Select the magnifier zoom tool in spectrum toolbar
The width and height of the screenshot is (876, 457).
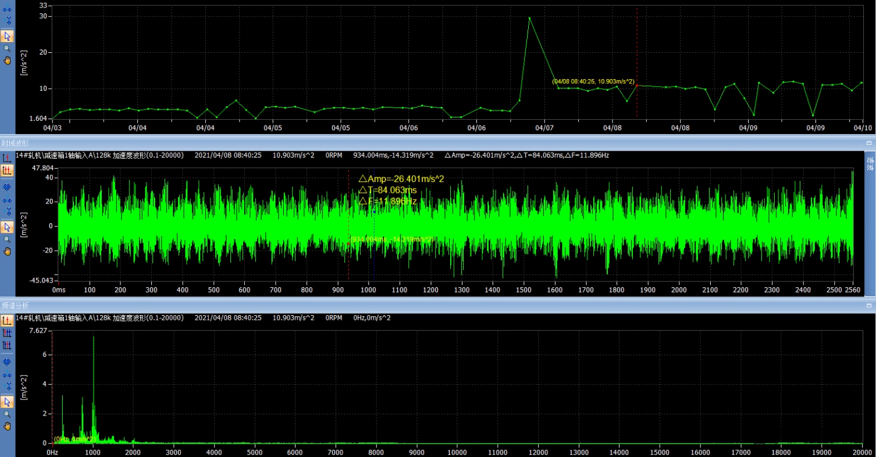[x=8, y=414]
